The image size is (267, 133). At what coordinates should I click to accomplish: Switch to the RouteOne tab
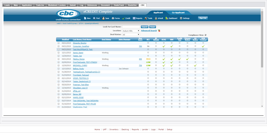coord(132,5)
